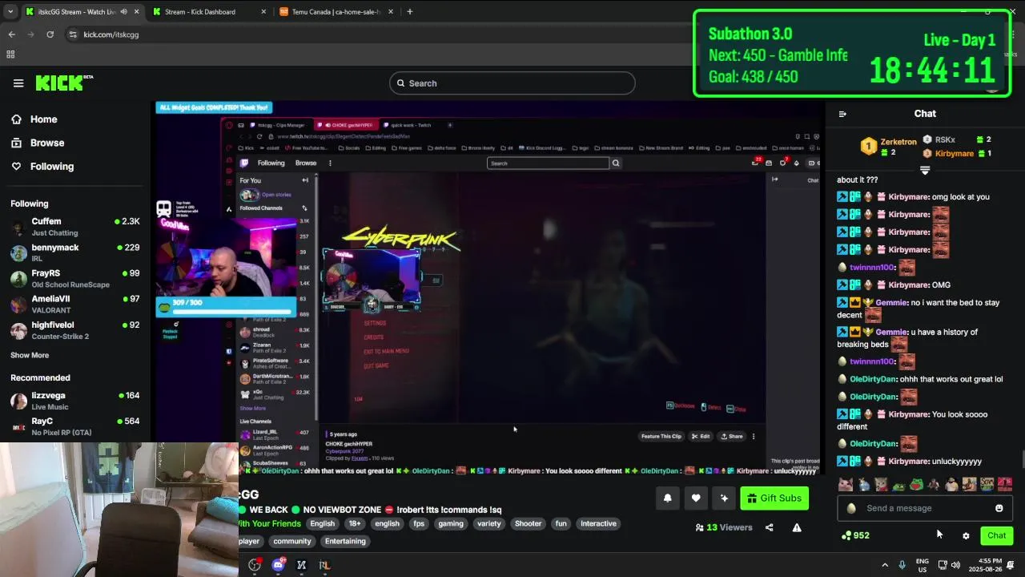The width and height of the screenshot is (1025, 577).
Task: Toggle stream notifications bell
Action: [668, 498]
